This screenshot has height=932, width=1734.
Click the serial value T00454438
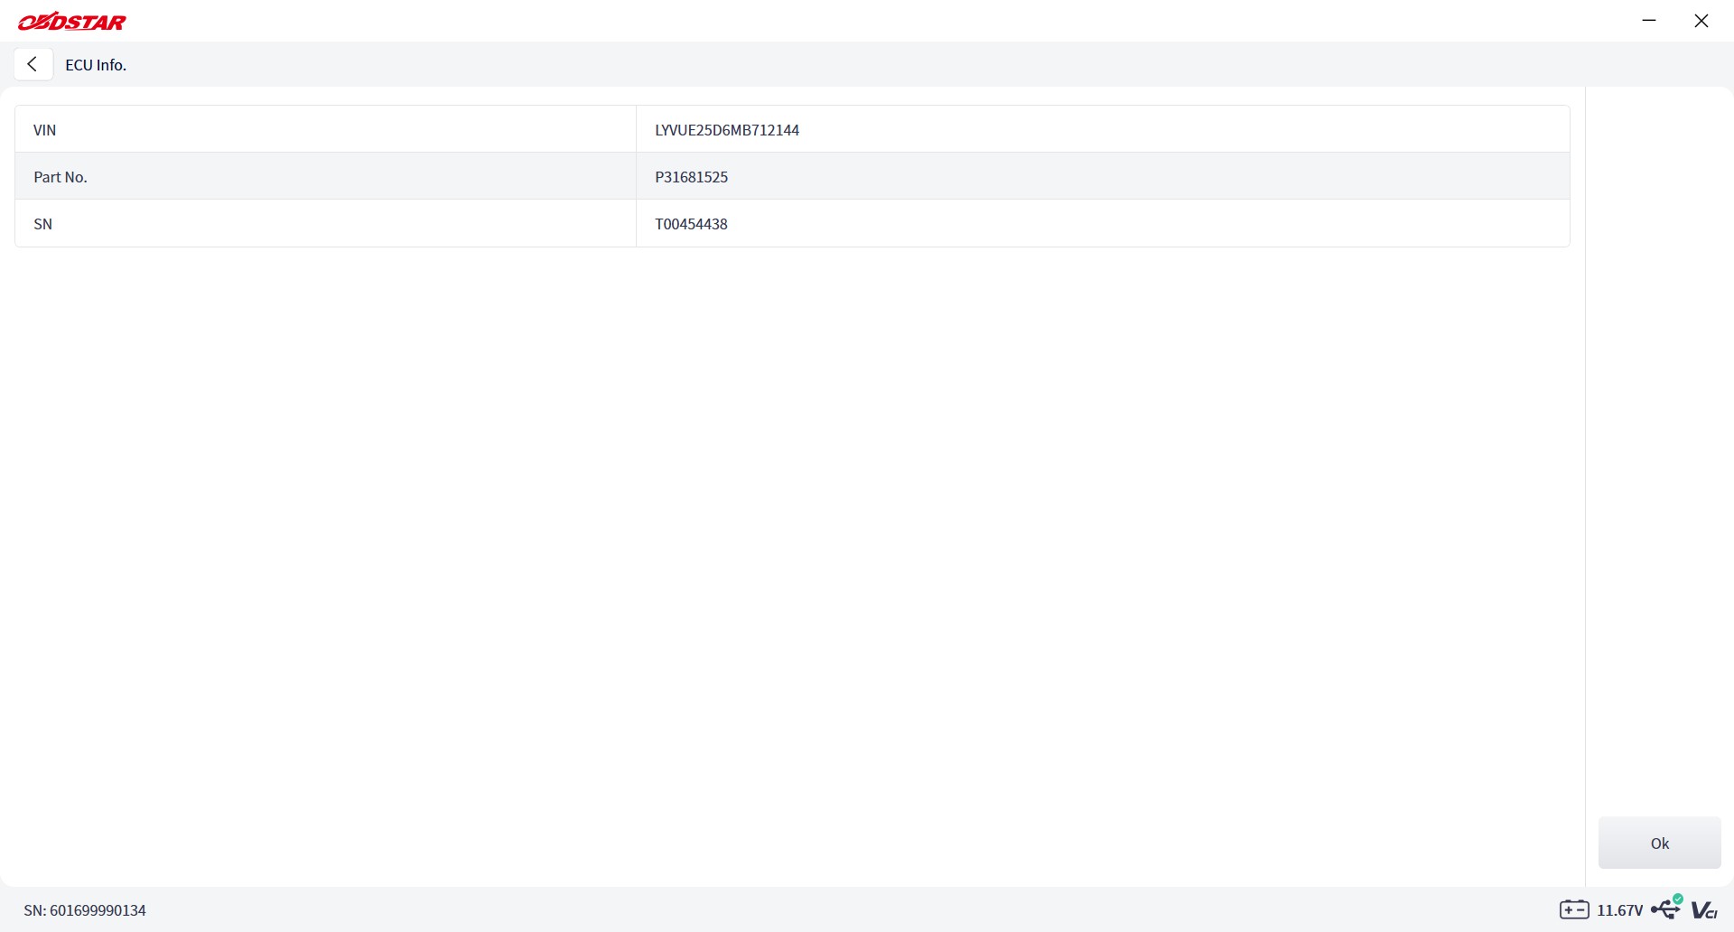692,224
